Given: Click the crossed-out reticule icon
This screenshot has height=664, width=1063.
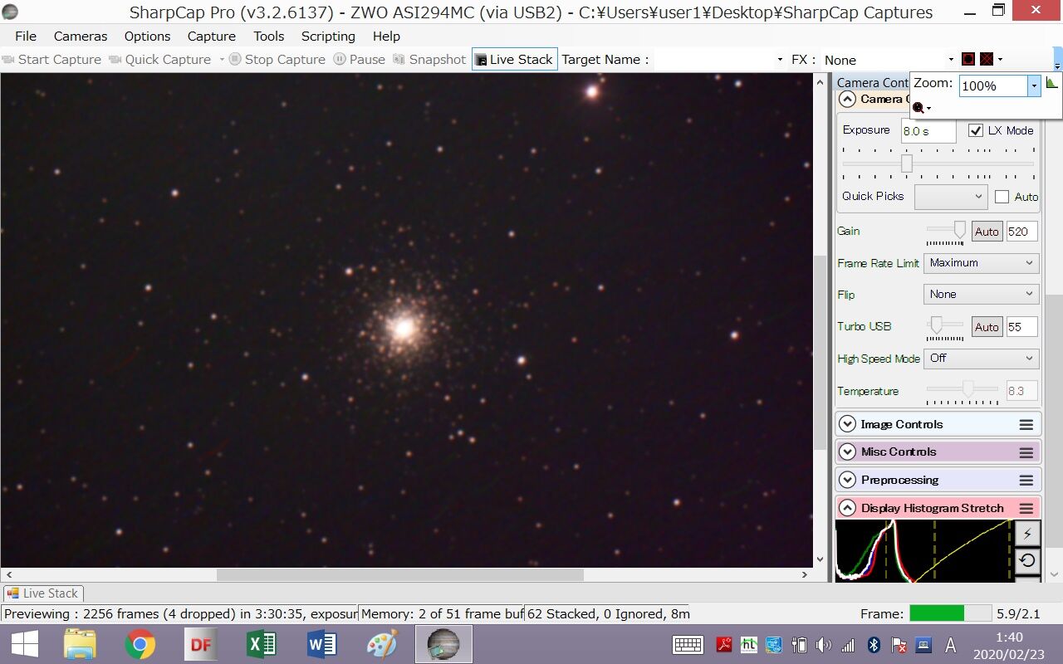Looking at the screenshot, I should pos(987,59).
